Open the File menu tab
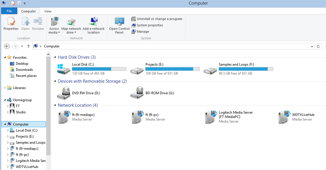This screenshot has width=326, height=170. pos(9,11)
